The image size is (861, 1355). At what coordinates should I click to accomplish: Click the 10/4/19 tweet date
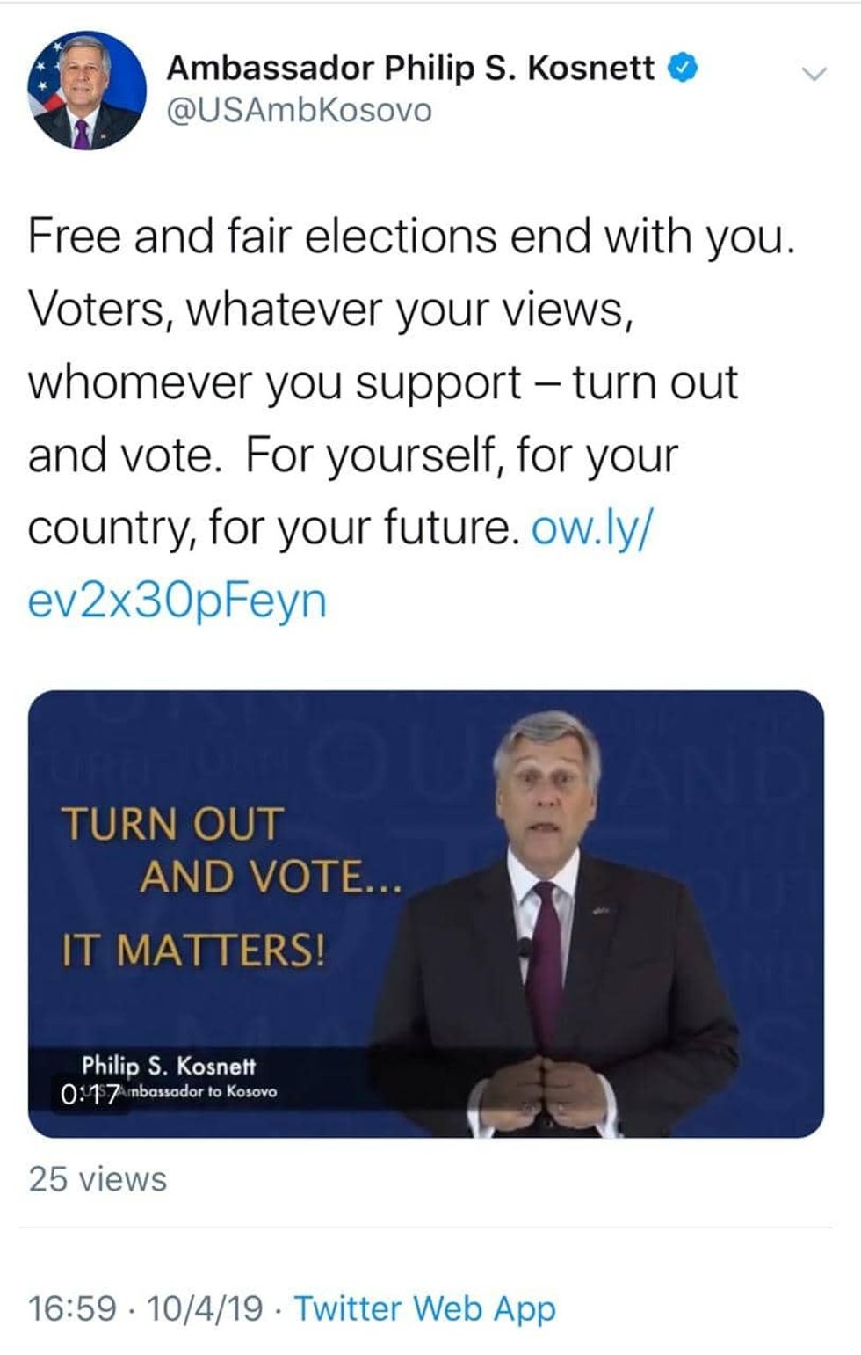pos(205,1308)
